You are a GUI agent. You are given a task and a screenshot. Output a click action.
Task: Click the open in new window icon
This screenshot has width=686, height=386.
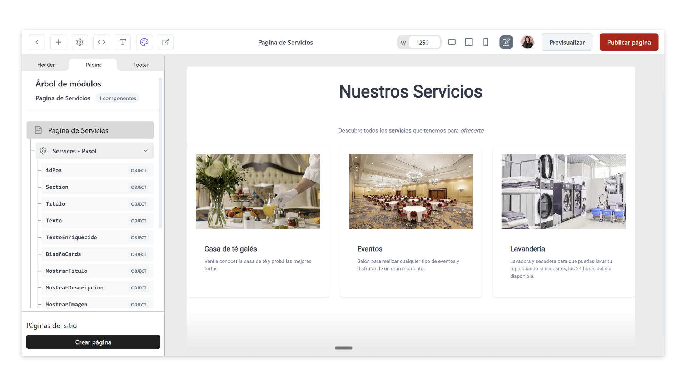click(165, 42)
